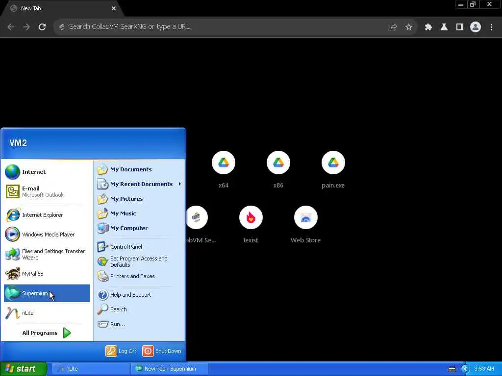
Task: Click the on-screen keyboard tray icon
Action: coord(452,369)
